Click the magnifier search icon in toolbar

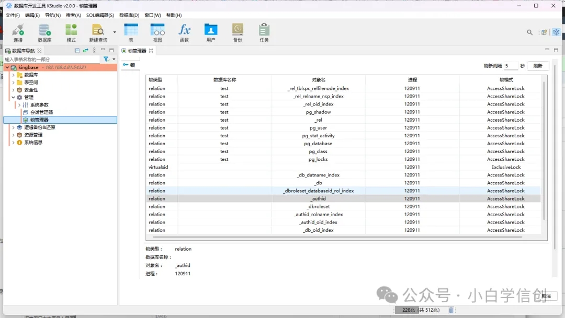(x=529, y=32)
